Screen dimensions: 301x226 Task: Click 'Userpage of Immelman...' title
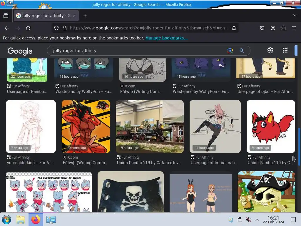click(x=214, y=163)
